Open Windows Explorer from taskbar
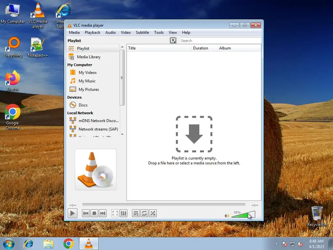Screen dimensions: 333x250 click(x=48, y=243)
